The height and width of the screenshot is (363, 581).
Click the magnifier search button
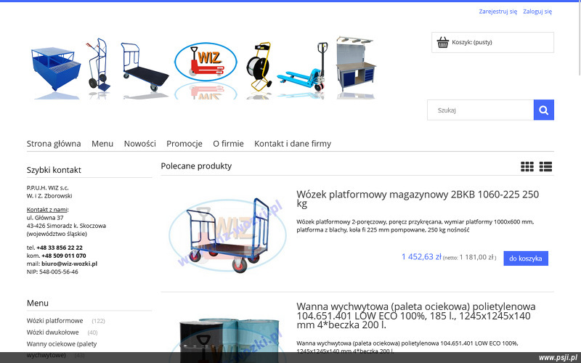tap(543, 110)
